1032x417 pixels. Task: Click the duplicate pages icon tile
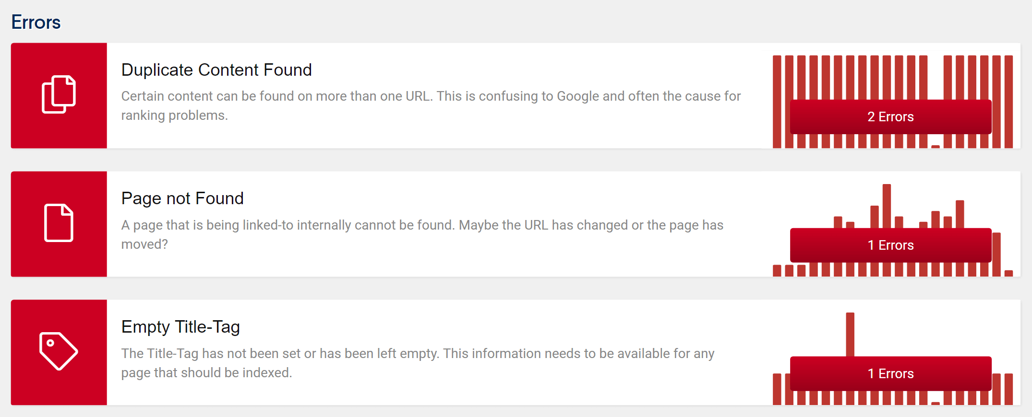click(59, 95)
